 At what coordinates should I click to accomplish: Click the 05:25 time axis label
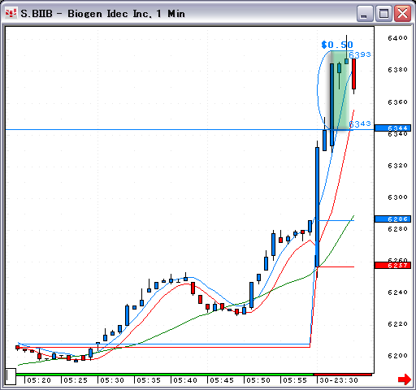(76, 380)
